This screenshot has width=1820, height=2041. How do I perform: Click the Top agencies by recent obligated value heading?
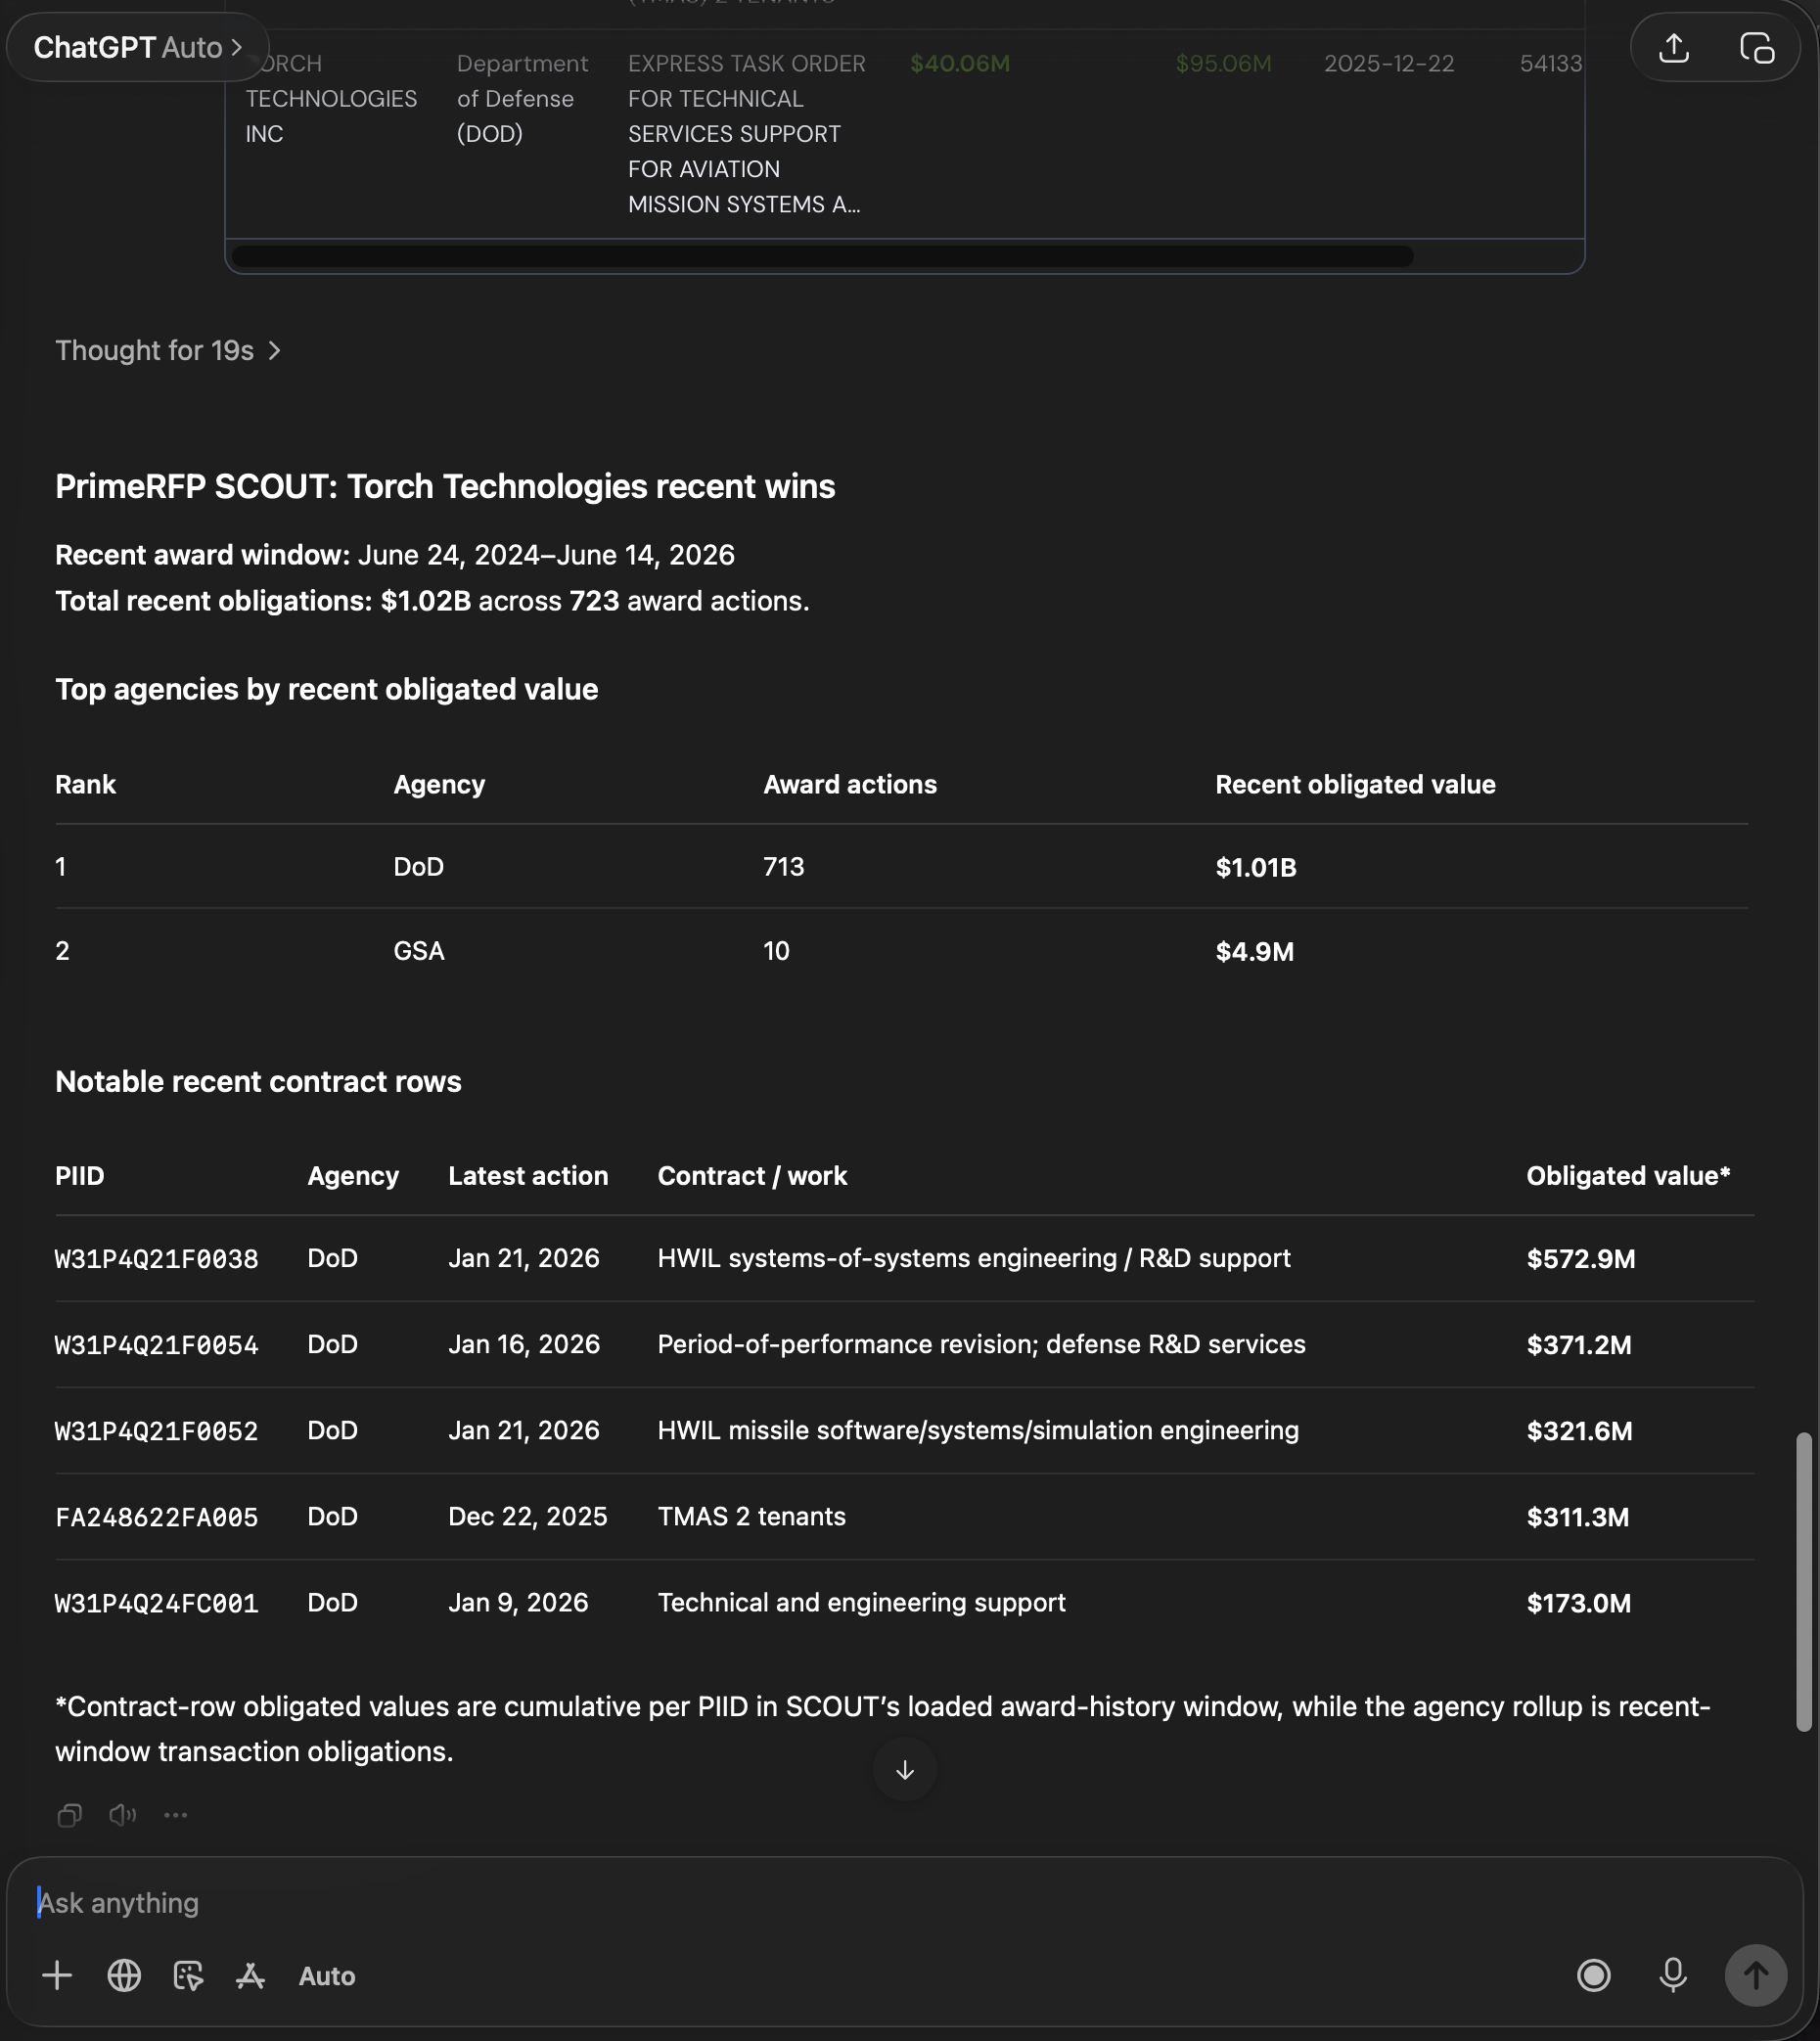click(326, 689)
